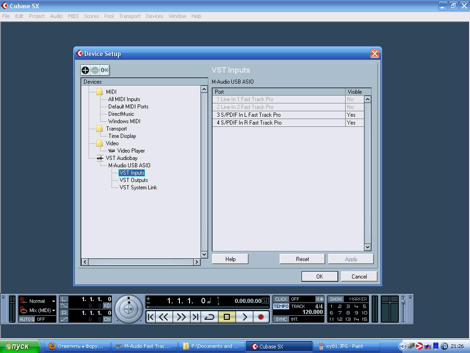
Task: Click the jog wheel on the transport
Action: coord(129,309)
